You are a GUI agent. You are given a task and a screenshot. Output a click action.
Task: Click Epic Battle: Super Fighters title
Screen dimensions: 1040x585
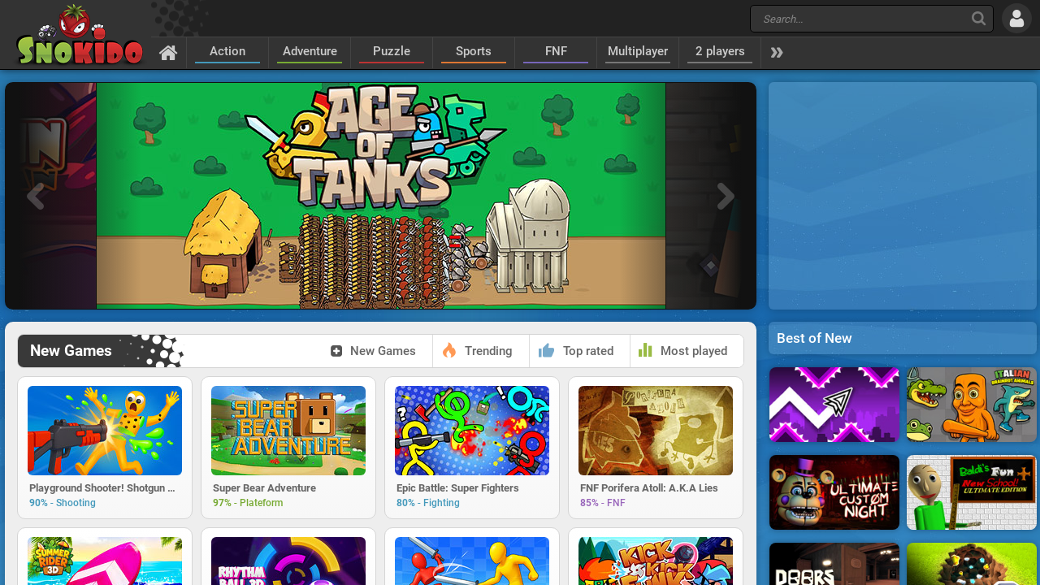(457, 488)
